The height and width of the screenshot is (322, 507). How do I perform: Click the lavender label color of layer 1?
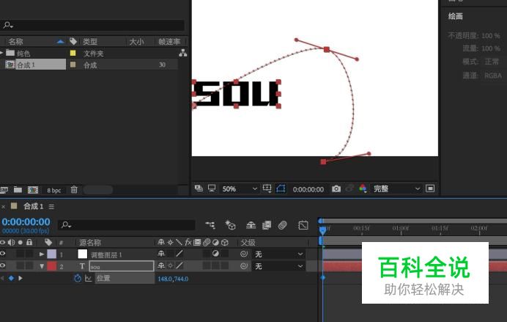[x=52, y=254]
